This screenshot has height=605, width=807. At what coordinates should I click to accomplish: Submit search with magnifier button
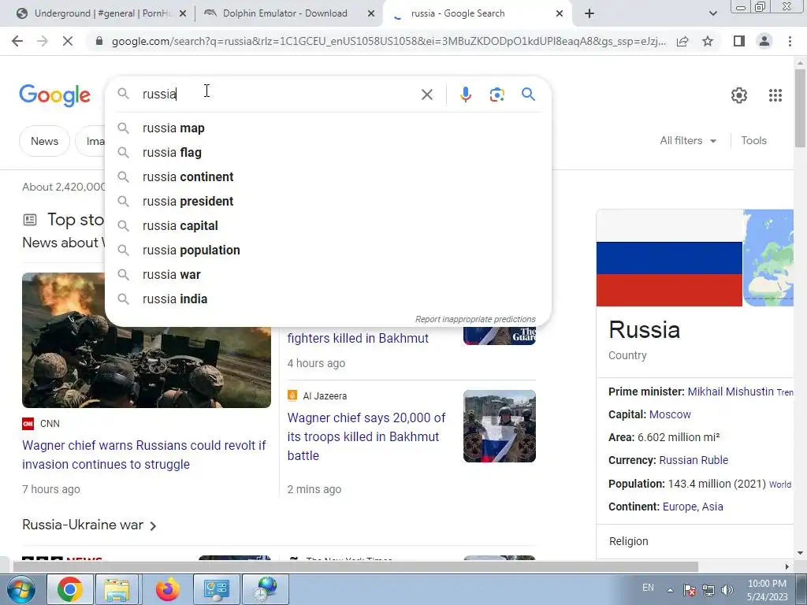(528, 95)
